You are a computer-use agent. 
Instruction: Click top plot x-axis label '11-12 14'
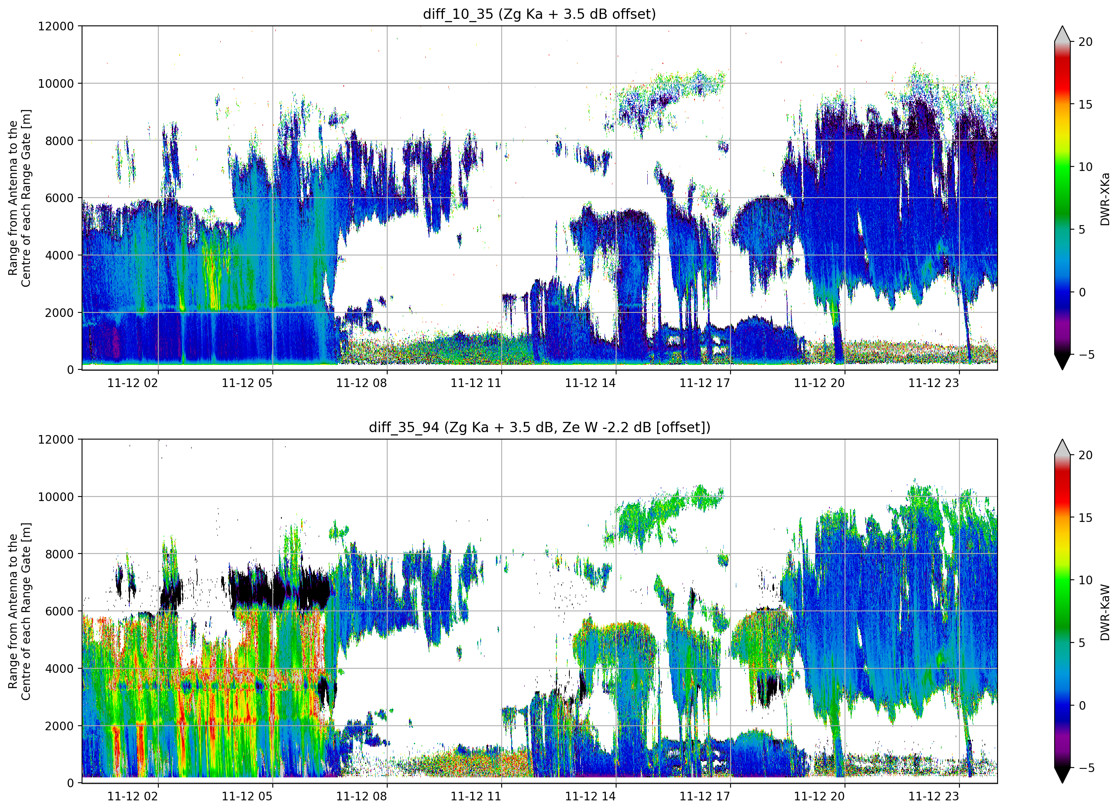(x=591, y=383)
